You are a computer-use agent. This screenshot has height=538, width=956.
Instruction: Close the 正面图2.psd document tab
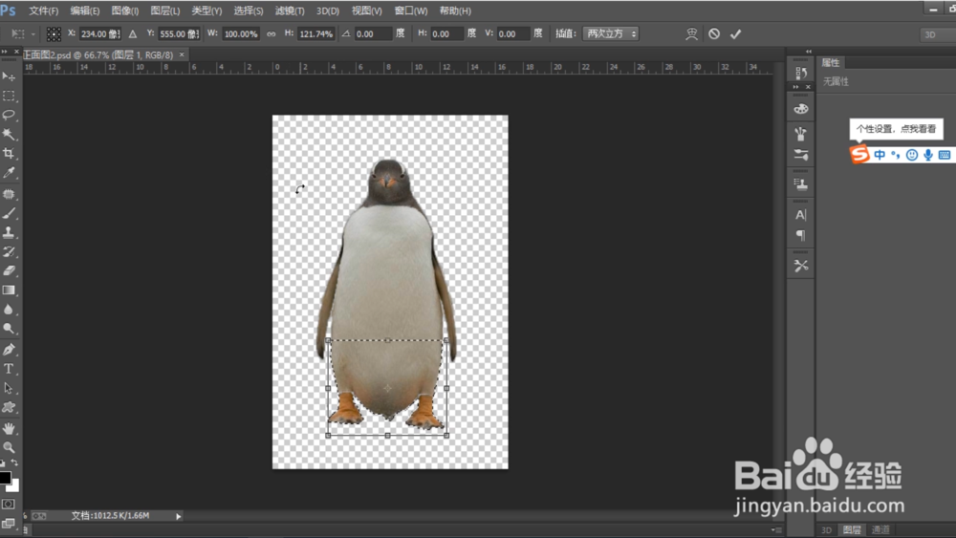183,55
